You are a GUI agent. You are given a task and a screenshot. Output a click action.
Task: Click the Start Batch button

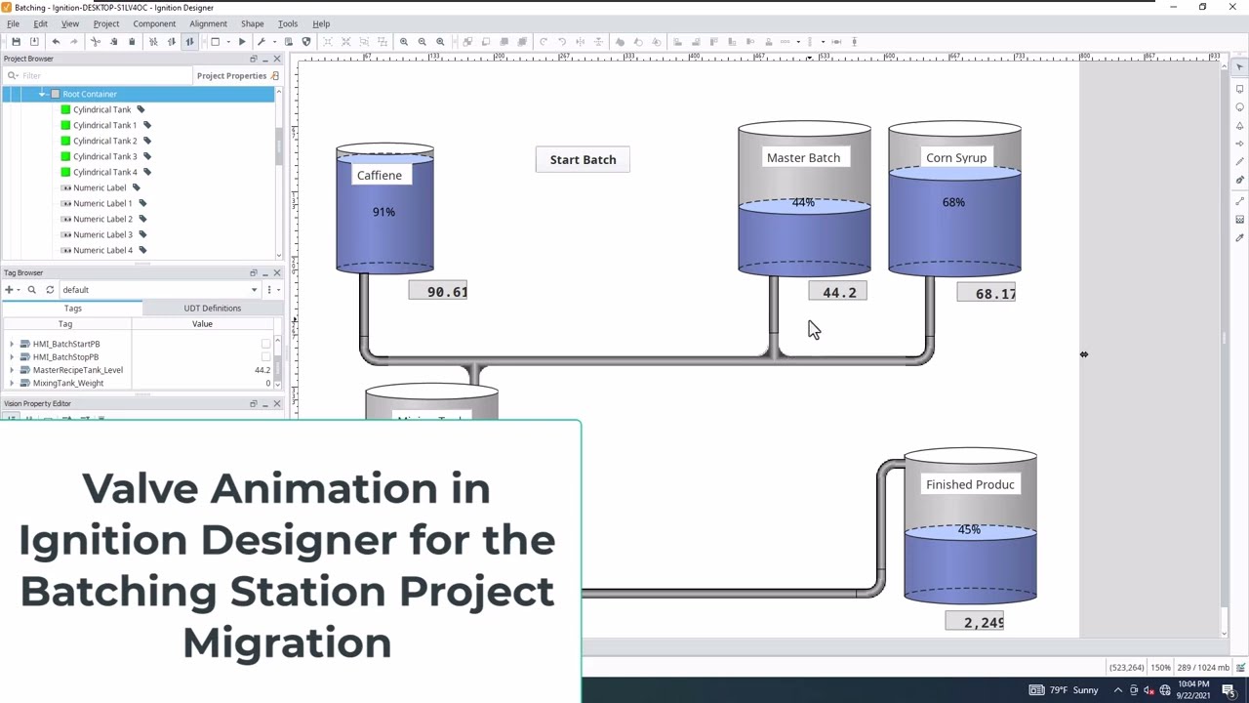pyautogui.click(x=583, y=159)
